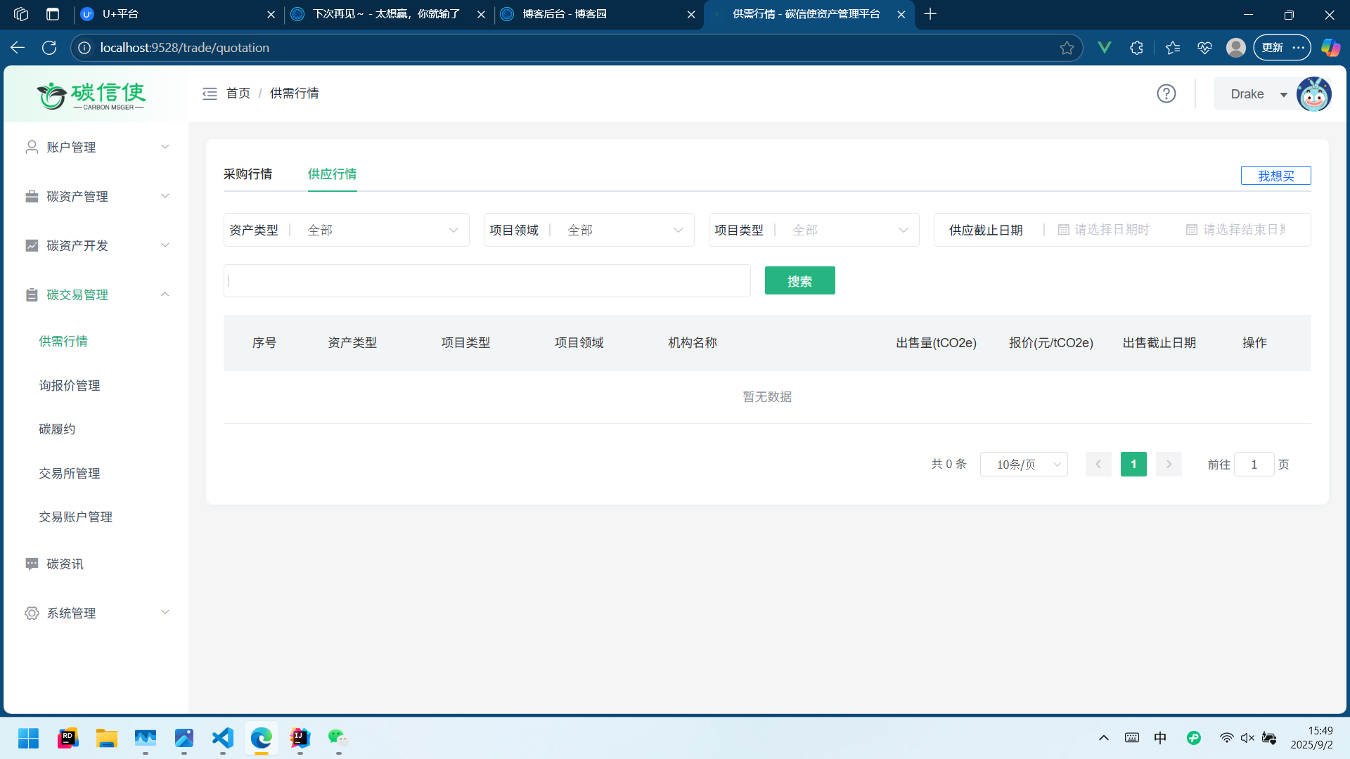Click the 我想买 button
The height and width of the screenshot is (759, 1350).
1275,176
